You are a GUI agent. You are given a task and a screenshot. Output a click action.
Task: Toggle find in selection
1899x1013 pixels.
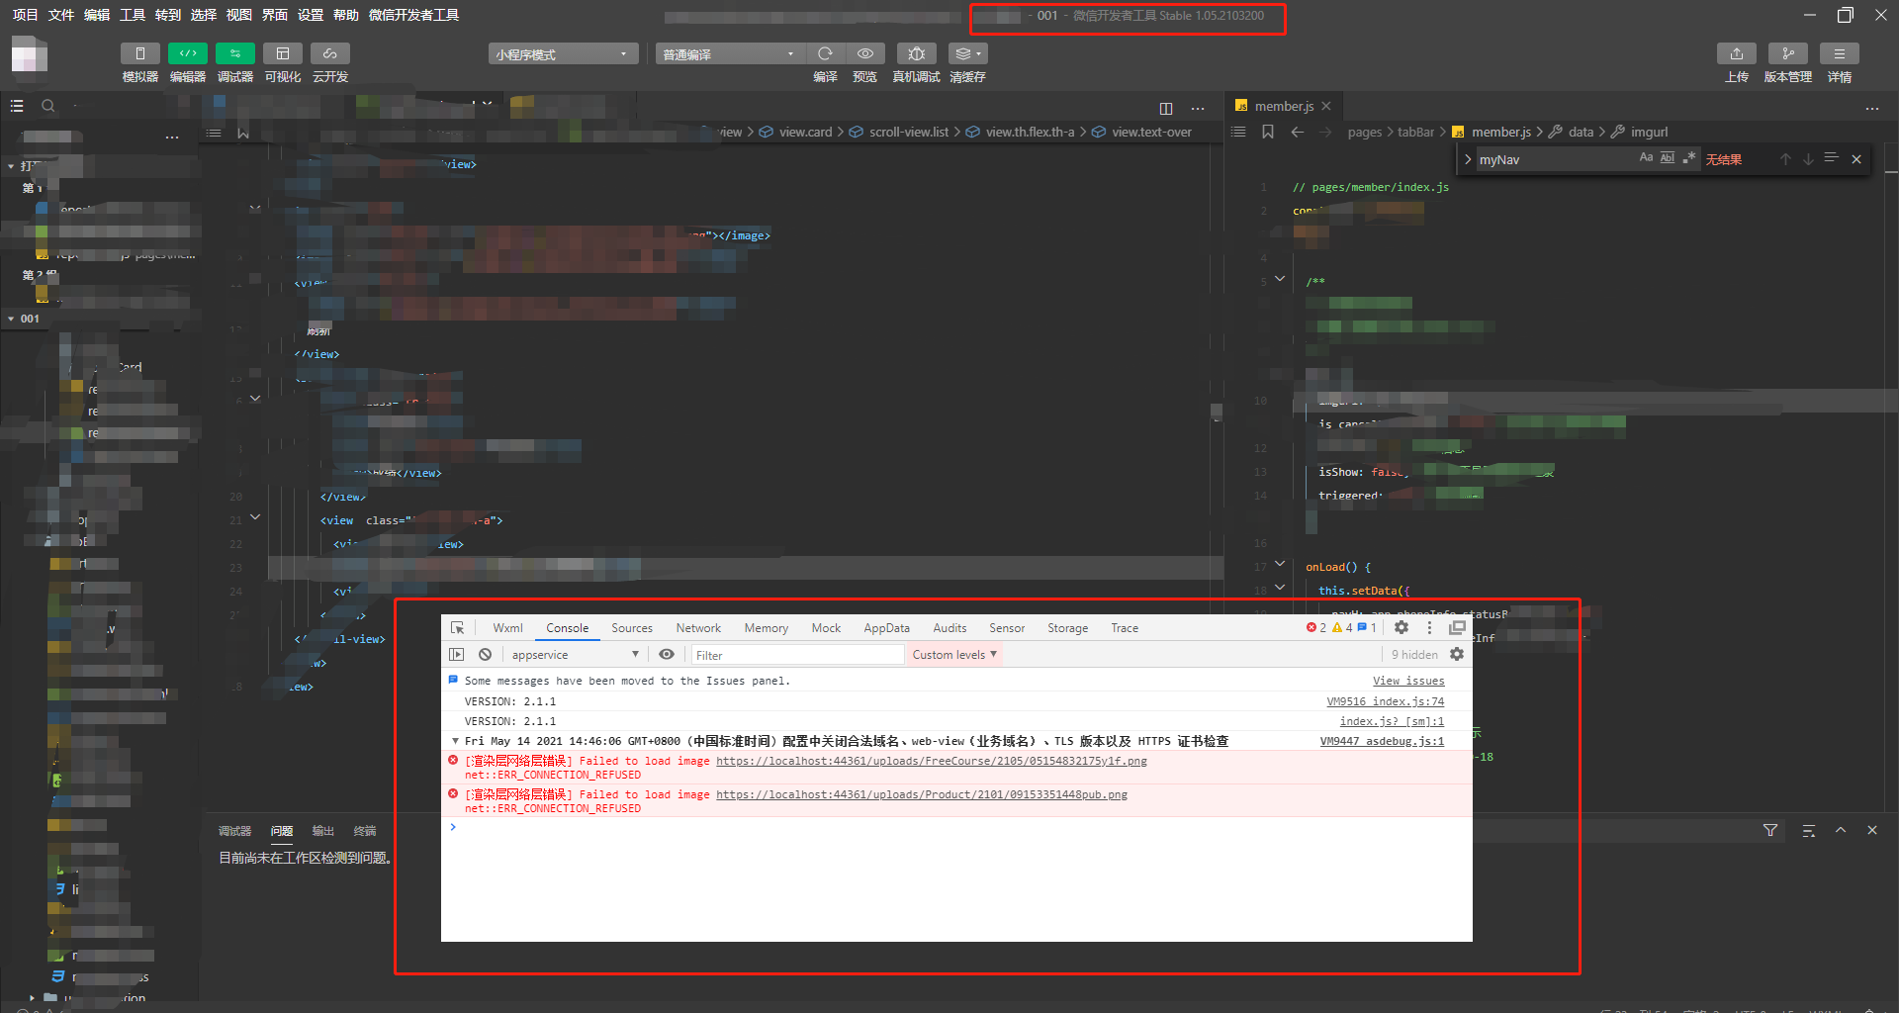point(1832,159)
